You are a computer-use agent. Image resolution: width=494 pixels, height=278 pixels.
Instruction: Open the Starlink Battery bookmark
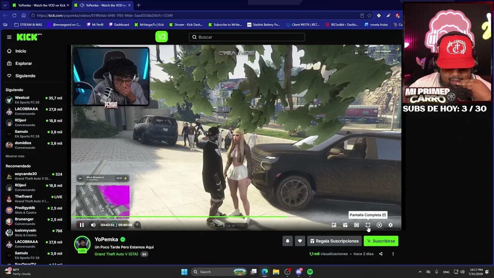point(264,25)
